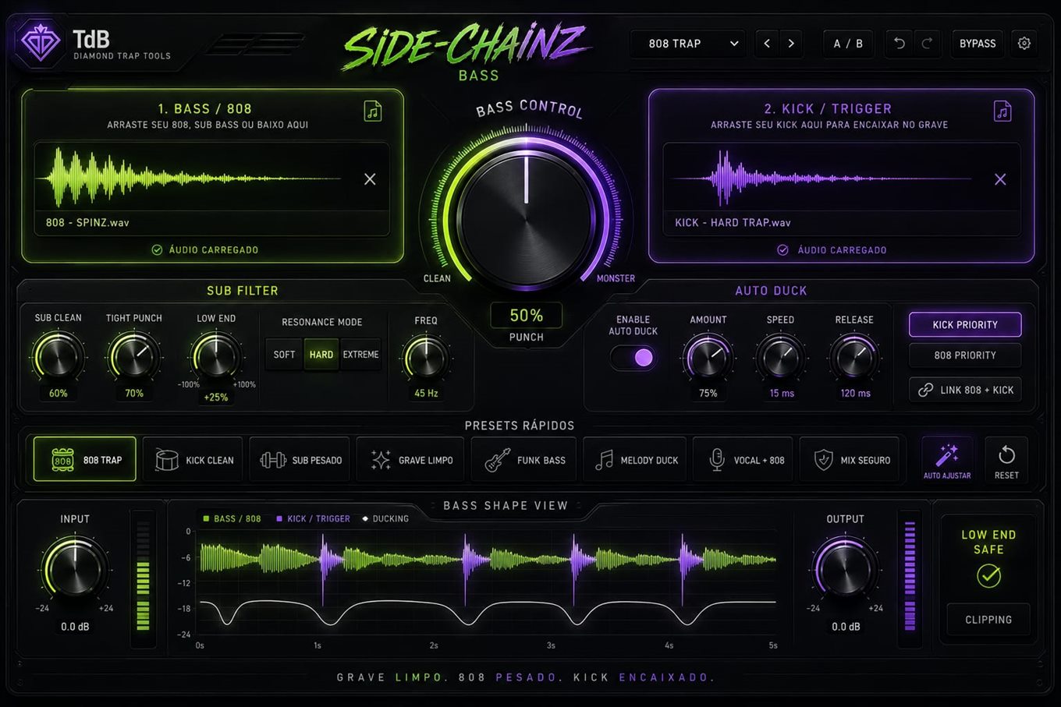Click the Sub Clean knob
The width and height of the screenshot is (1061, 707).
(58, 357)
